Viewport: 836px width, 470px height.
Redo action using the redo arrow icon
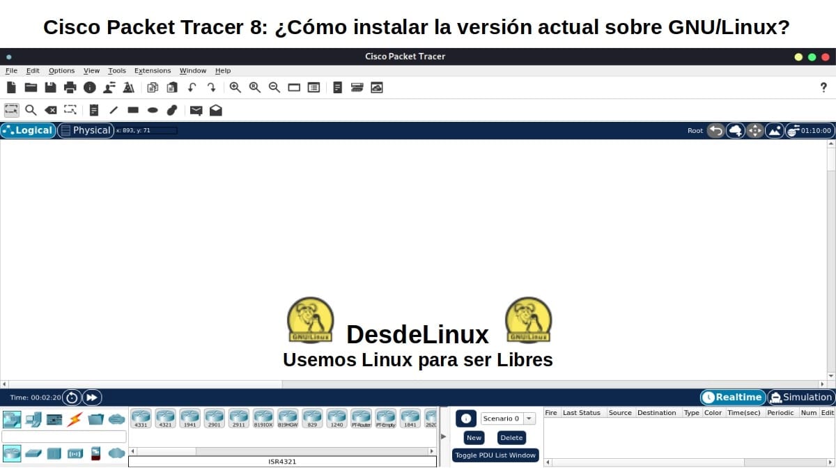tap(211, 87)
